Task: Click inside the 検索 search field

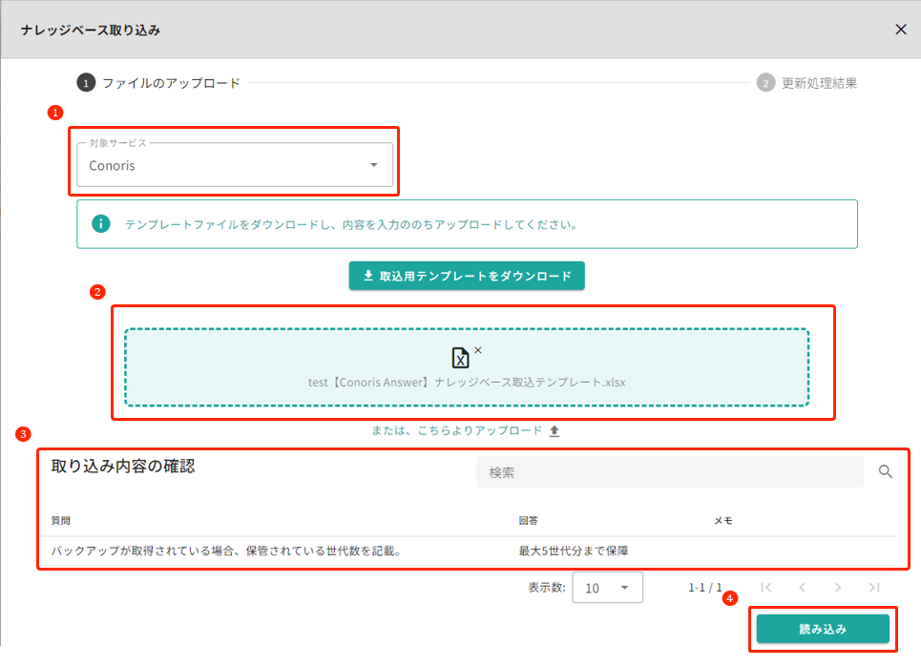Action: coord(668,471)
